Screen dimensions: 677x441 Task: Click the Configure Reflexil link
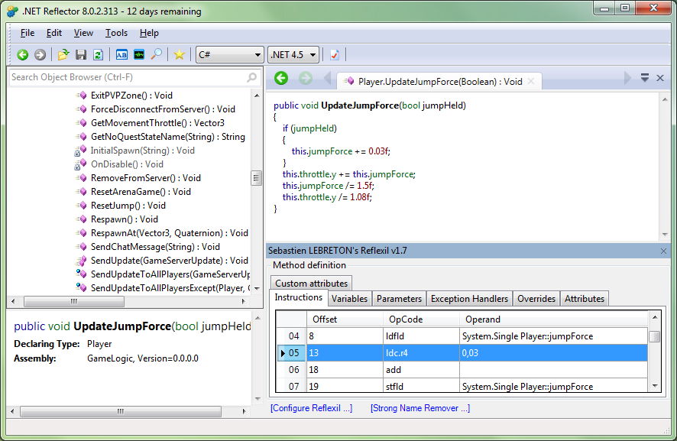point(311,408)
